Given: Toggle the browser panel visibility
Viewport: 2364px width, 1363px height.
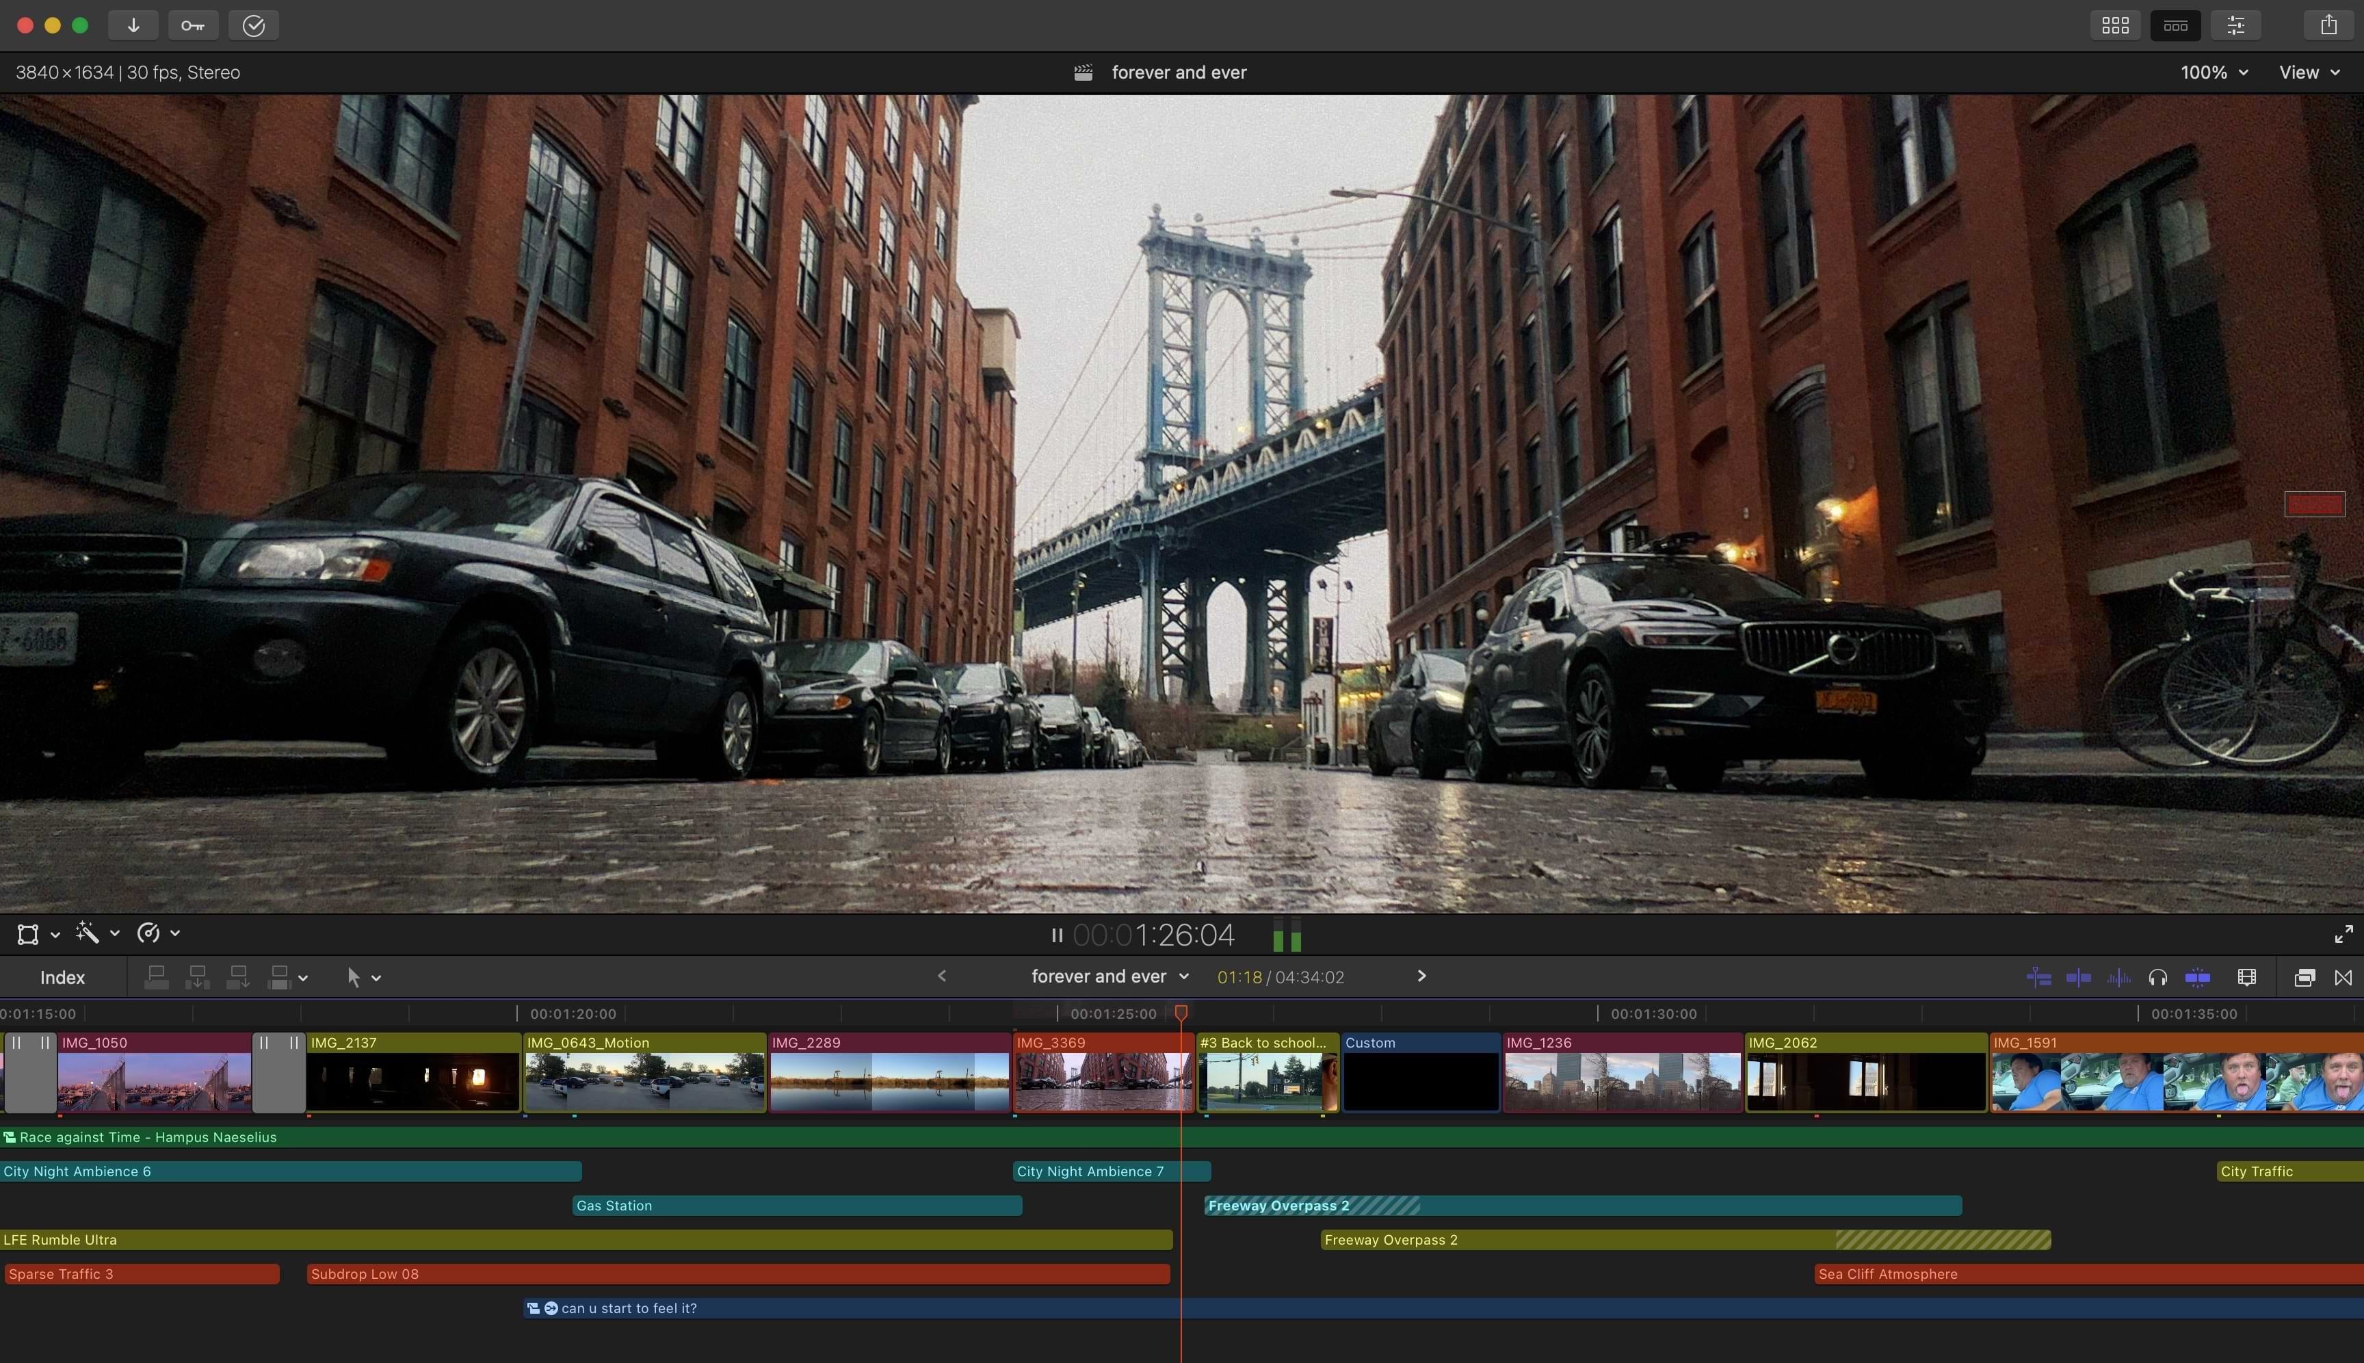Looking at the screenshot, I should coord(2115,25).
